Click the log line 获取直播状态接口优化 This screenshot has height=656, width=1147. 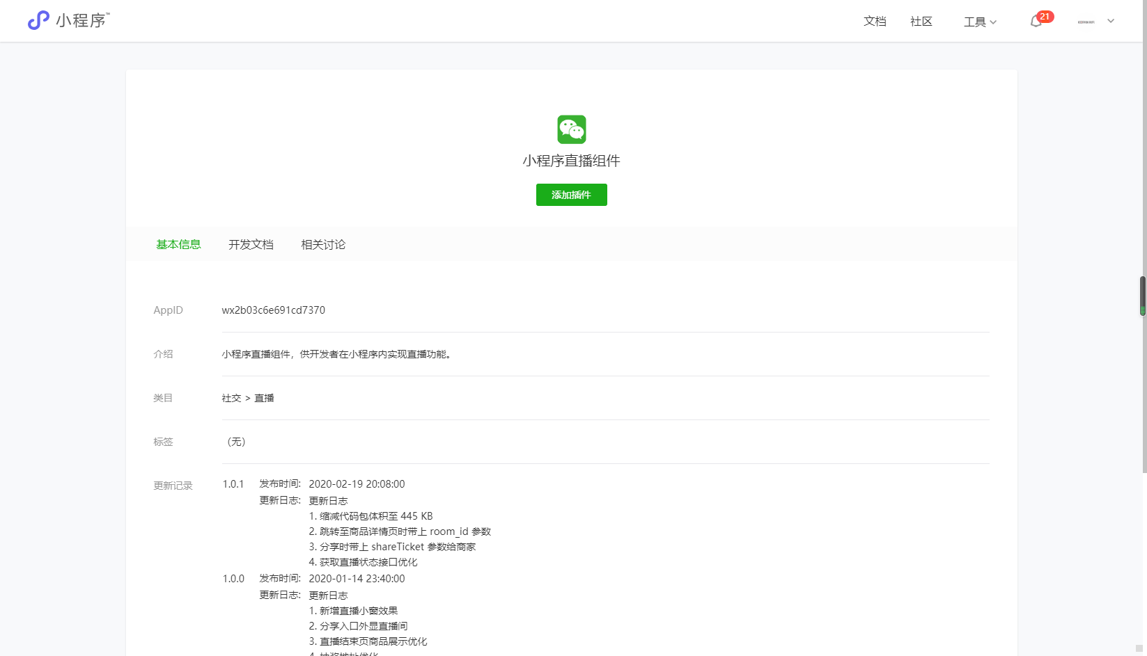tap(363, 562)
